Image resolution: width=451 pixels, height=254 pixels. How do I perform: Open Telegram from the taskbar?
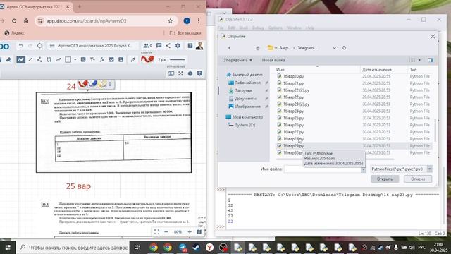click(x=183, y=248)
